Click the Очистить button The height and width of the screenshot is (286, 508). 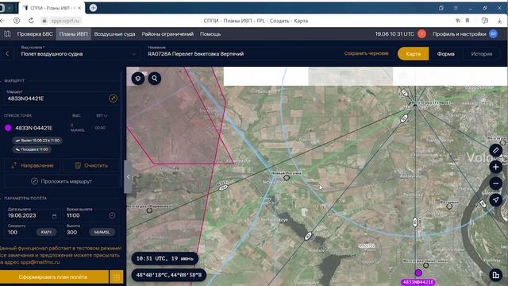(x=91, y=165)
